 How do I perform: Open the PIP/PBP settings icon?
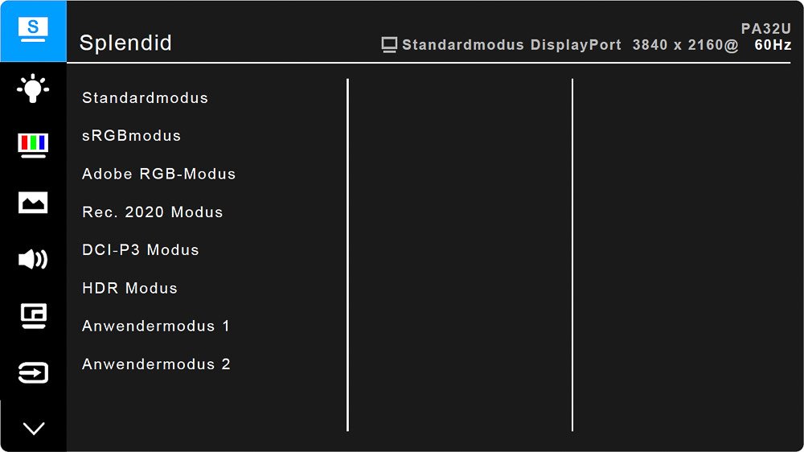pos(33,315)
